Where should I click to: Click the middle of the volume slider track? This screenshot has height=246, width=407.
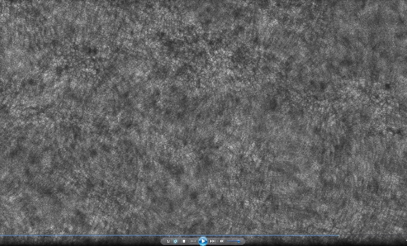click(x=233, y=241)
